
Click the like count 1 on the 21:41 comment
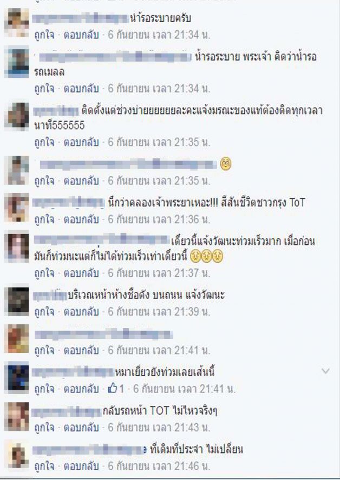click(x=122, y=389)
